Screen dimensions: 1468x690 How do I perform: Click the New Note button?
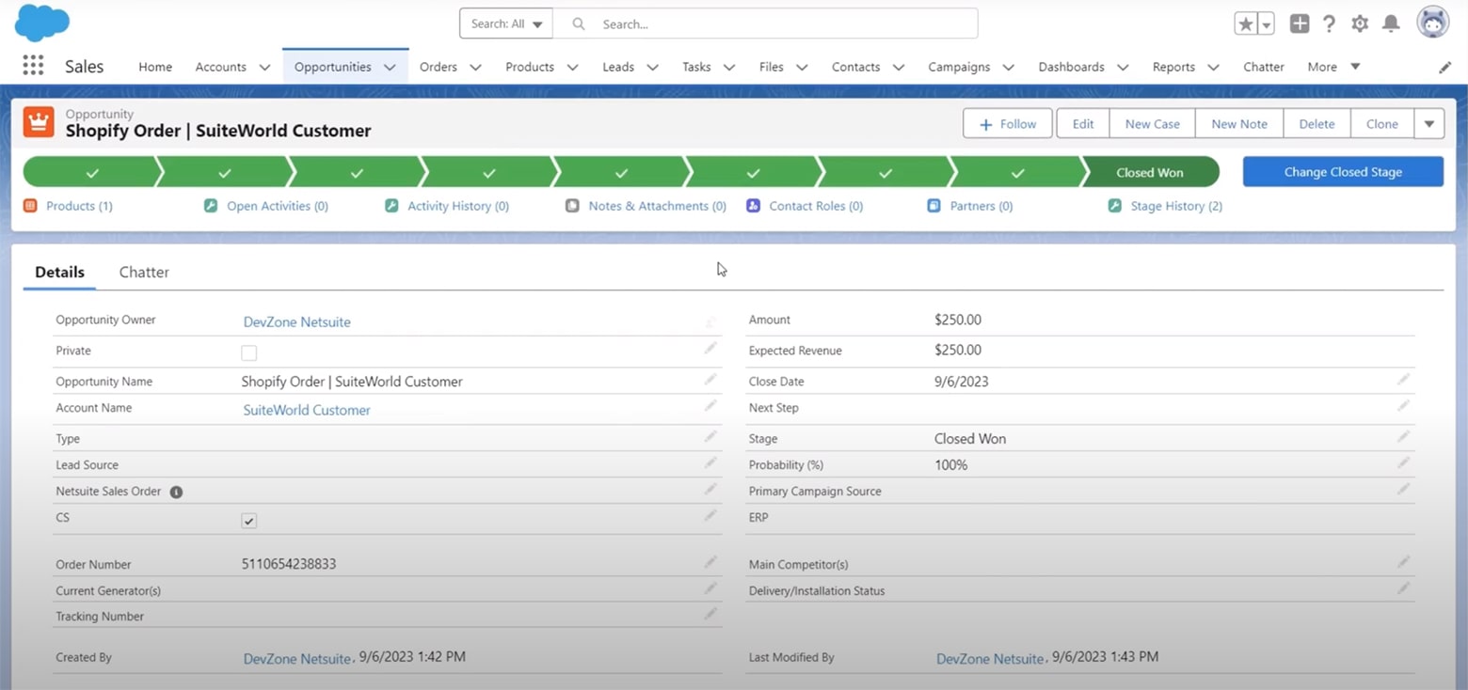tap(1238, 124)
